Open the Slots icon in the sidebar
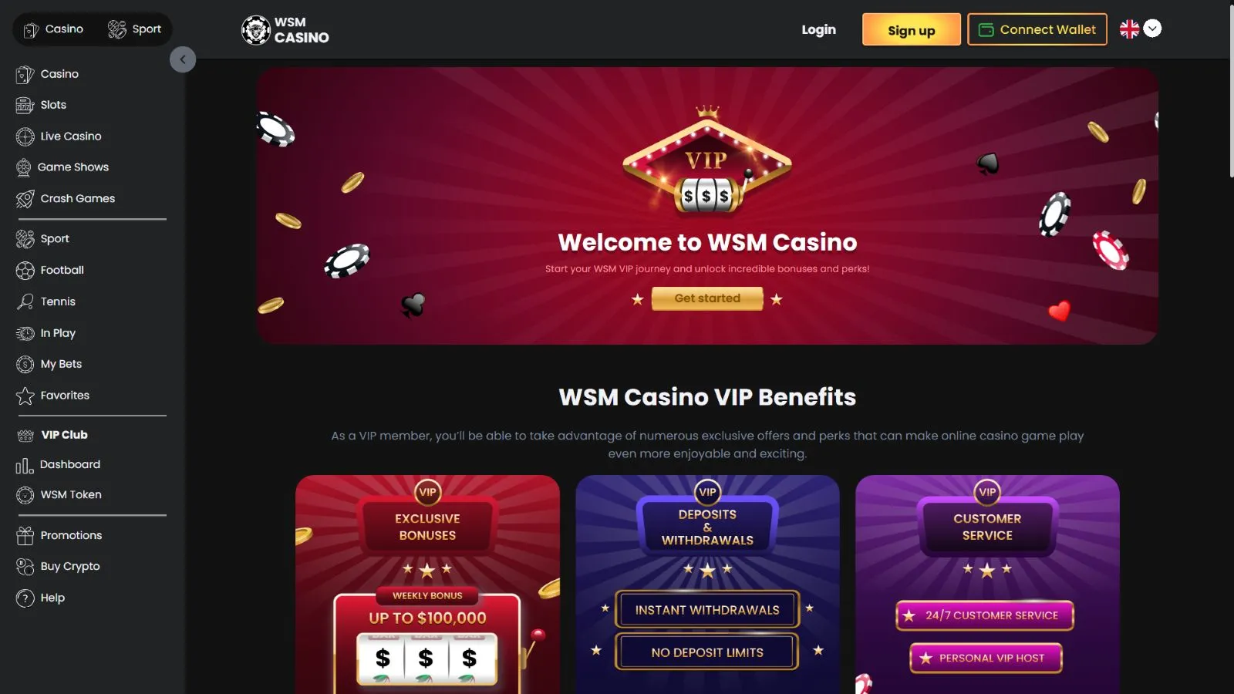The width and height of the screenshot is (1234, 694). pyautogui.click(x=25, y=105)
